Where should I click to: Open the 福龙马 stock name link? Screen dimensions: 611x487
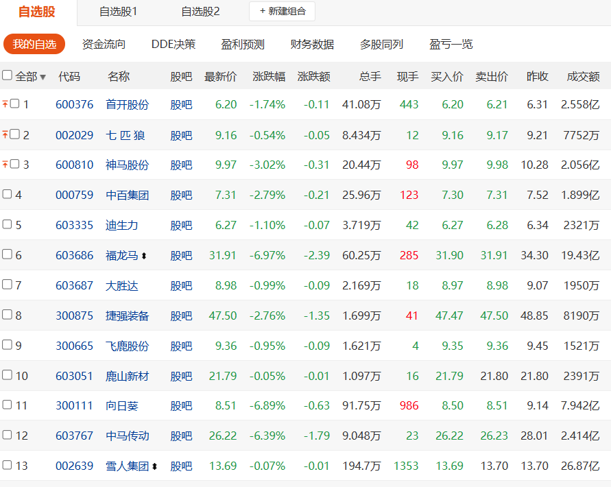click(x=121, y=255)
